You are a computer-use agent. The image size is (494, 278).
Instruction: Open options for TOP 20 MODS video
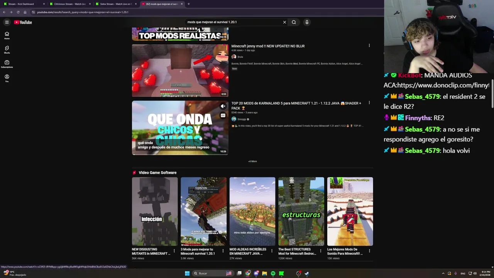coord(369,103)
